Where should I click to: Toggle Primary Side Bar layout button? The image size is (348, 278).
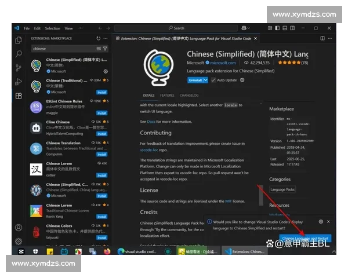pyautogui.click(x=277, y=28)
